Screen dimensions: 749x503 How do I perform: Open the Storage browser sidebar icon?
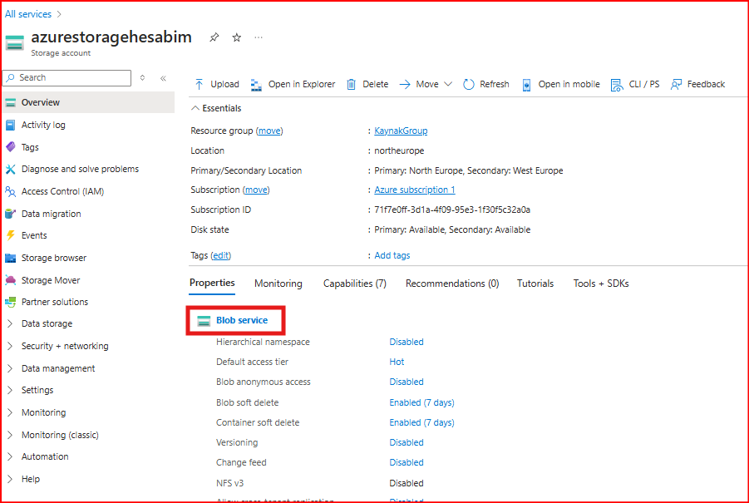[11, 258]
